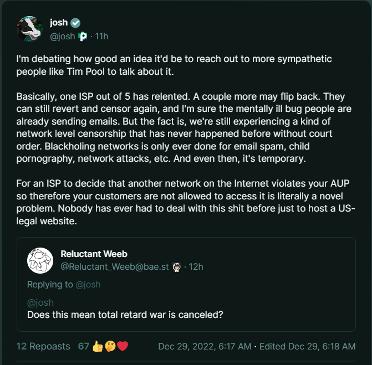View the 12 Reposts list
This screenshot has height=365, width=372.
pyautogui.click(x=43, y=346)
